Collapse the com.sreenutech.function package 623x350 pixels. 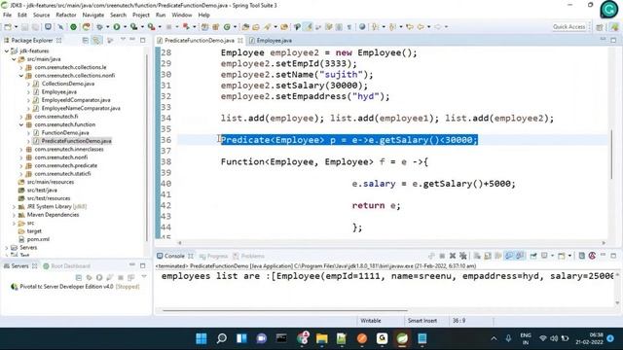click(x=21, y=124)
